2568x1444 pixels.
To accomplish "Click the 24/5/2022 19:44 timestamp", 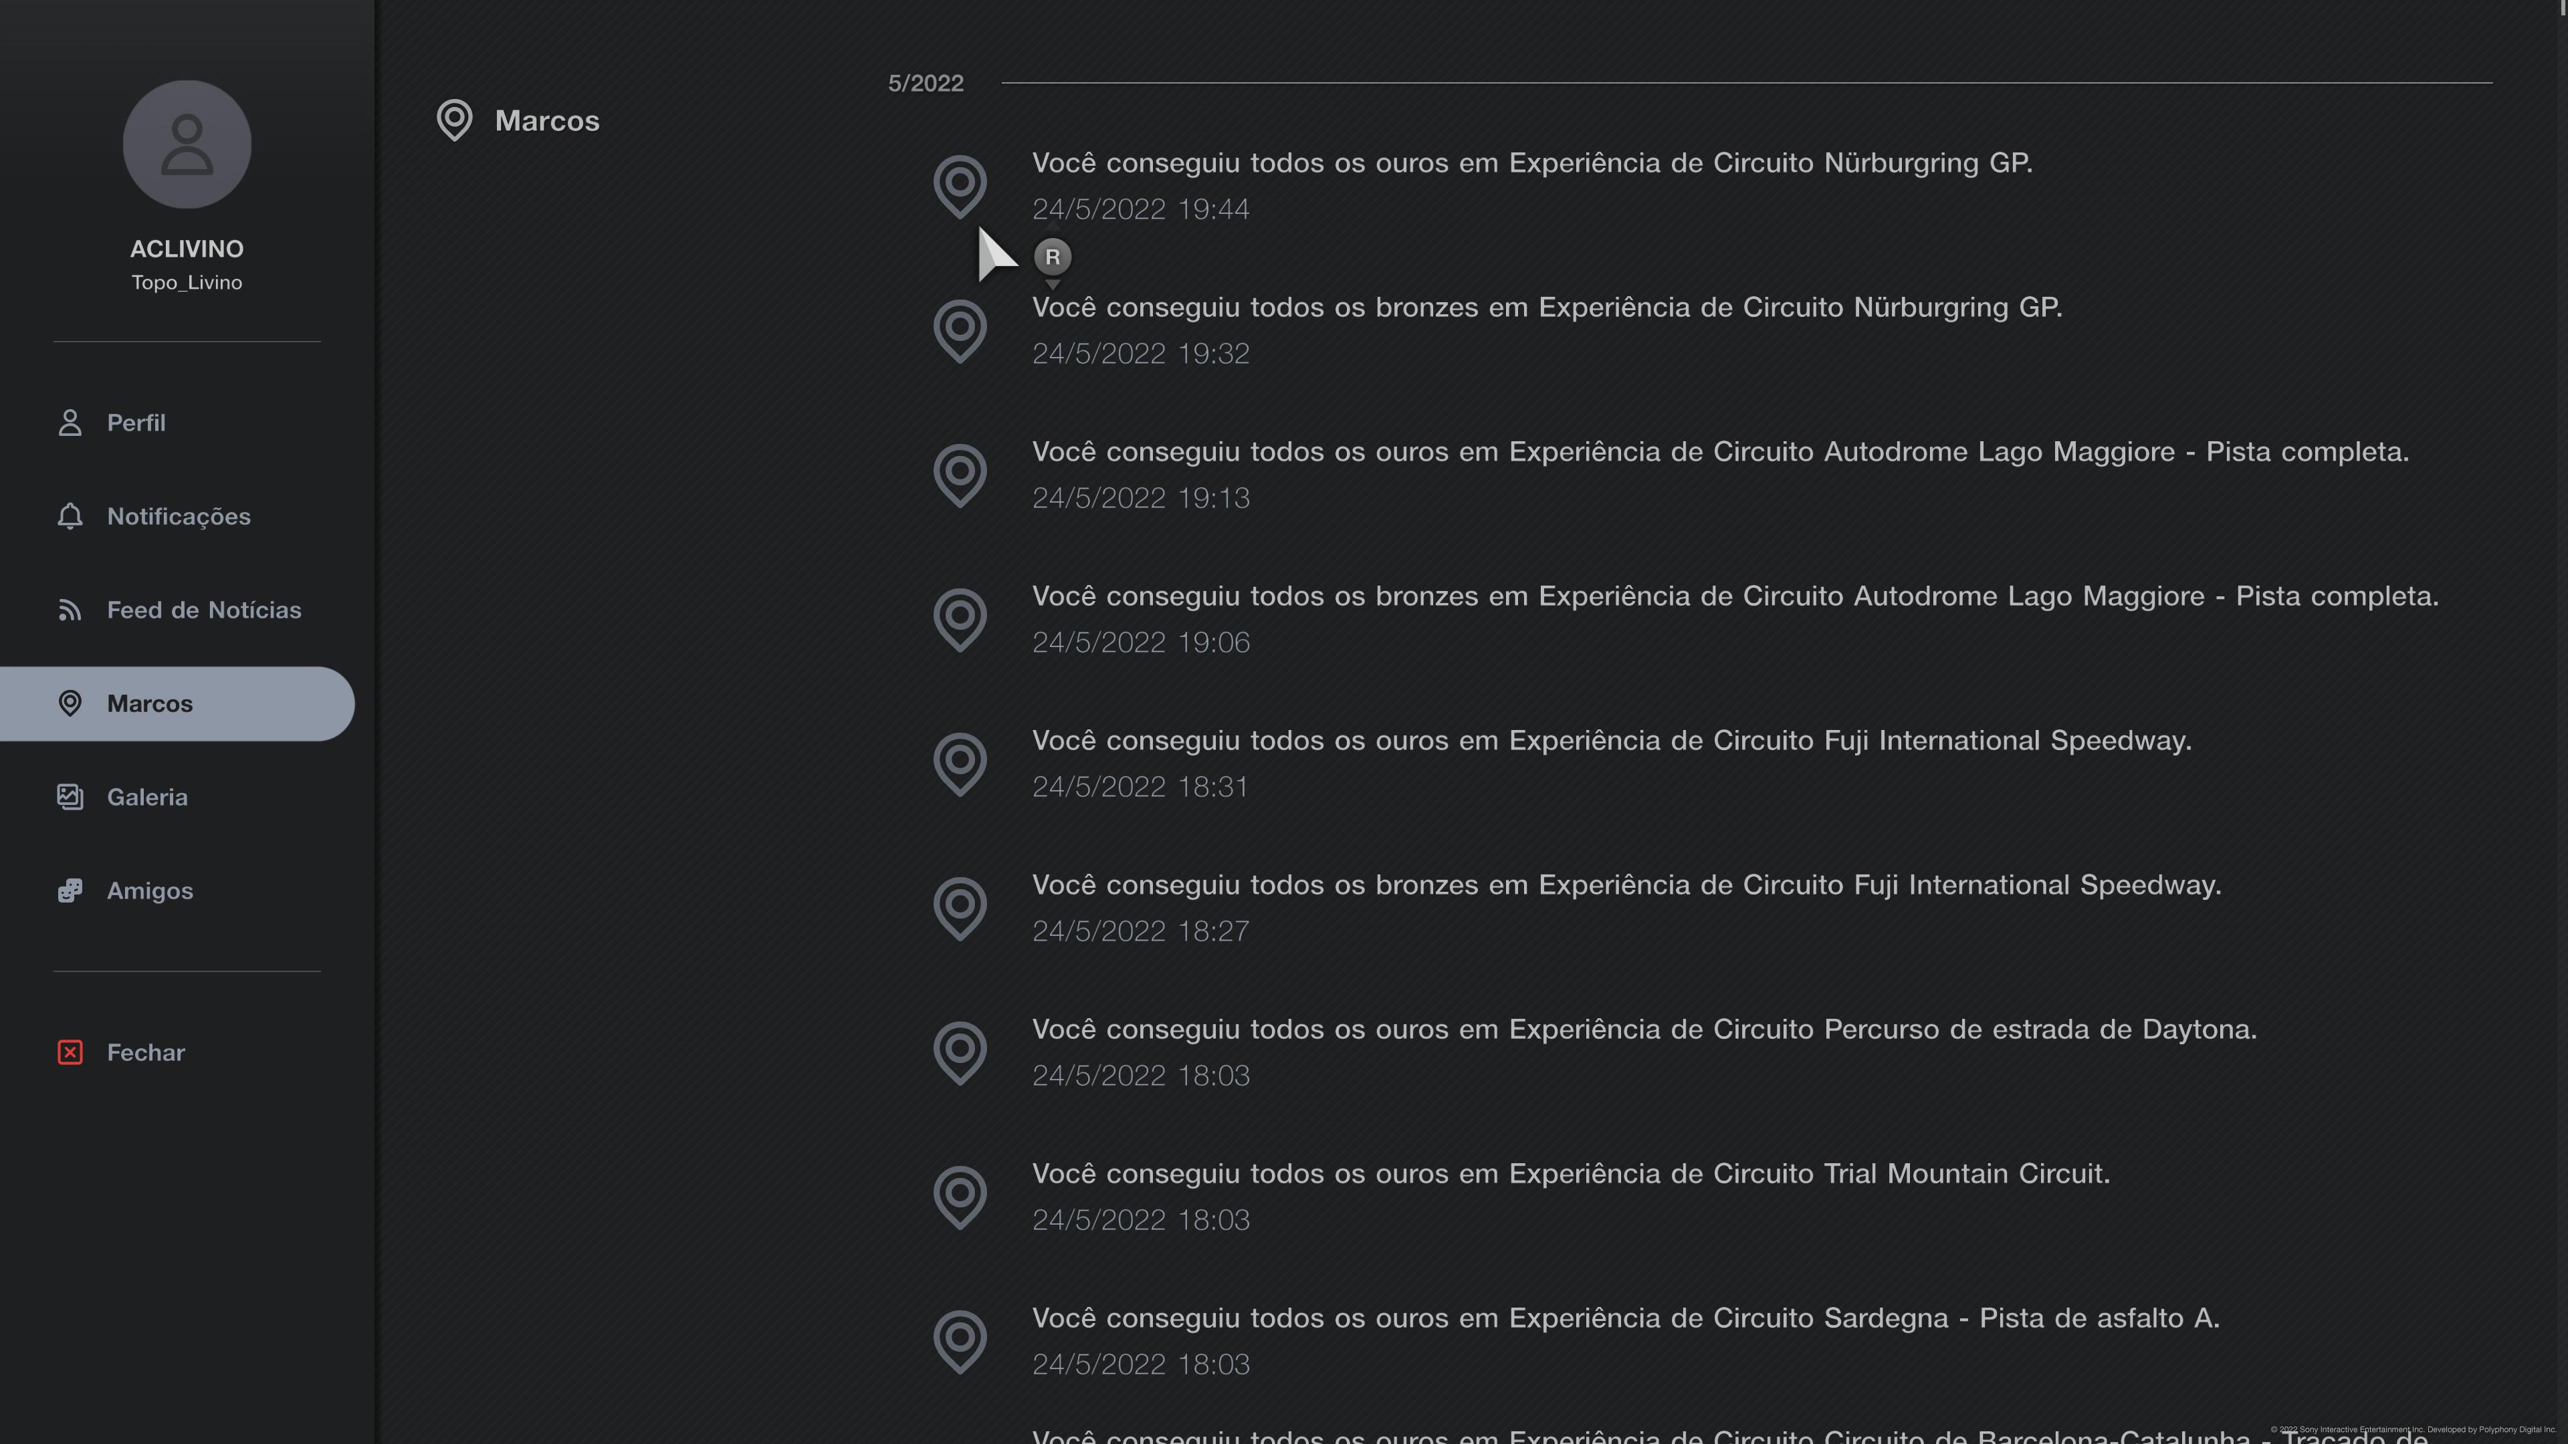I will [x=1140, y=209].
